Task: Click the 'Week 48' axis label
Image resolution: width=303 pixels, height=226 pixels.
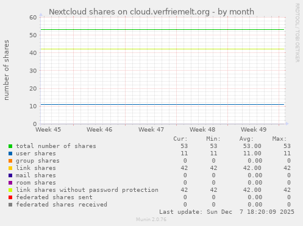Action: (x=202, y=129)
